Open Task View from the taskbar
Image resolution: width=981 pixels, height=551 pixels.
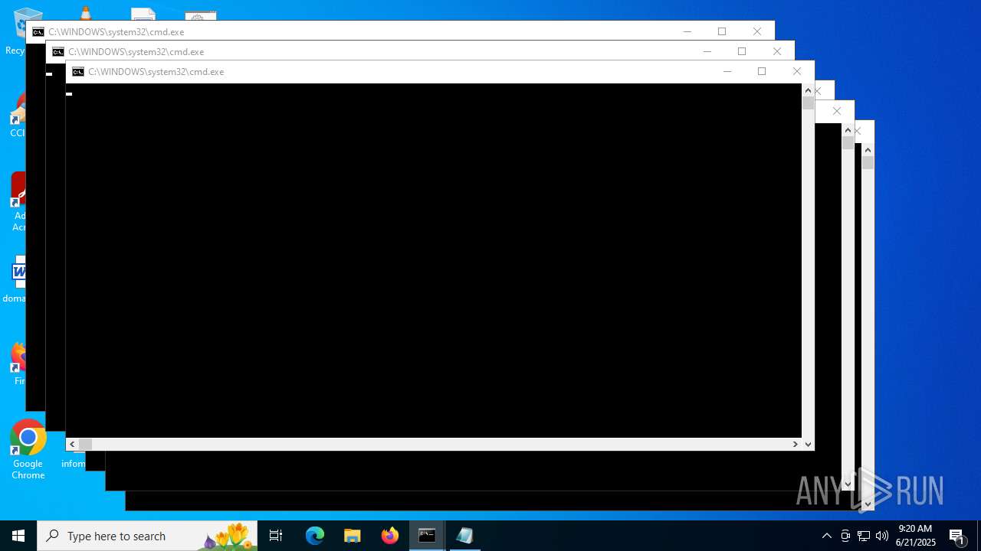[276, 536]
